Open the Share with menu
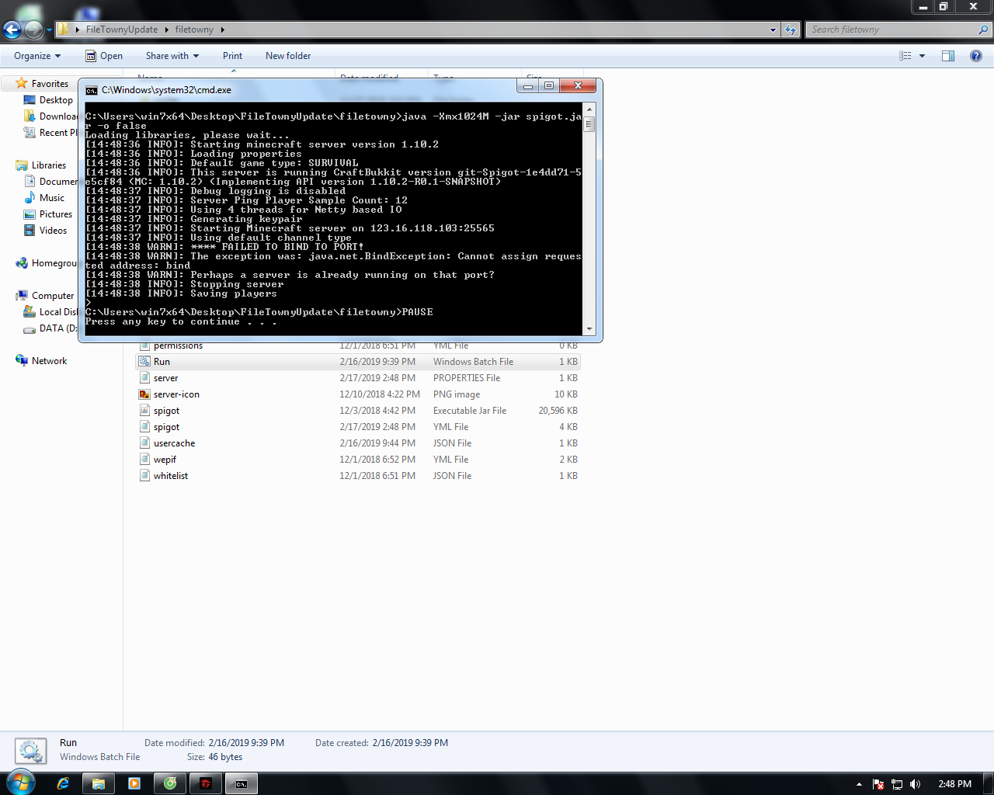This screenshot has width=994, height=795. (172, 56)
